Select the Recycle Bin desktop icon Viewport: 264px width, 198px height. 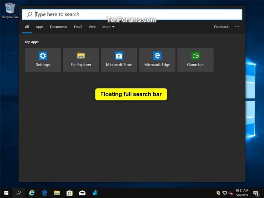pos(10,11)
